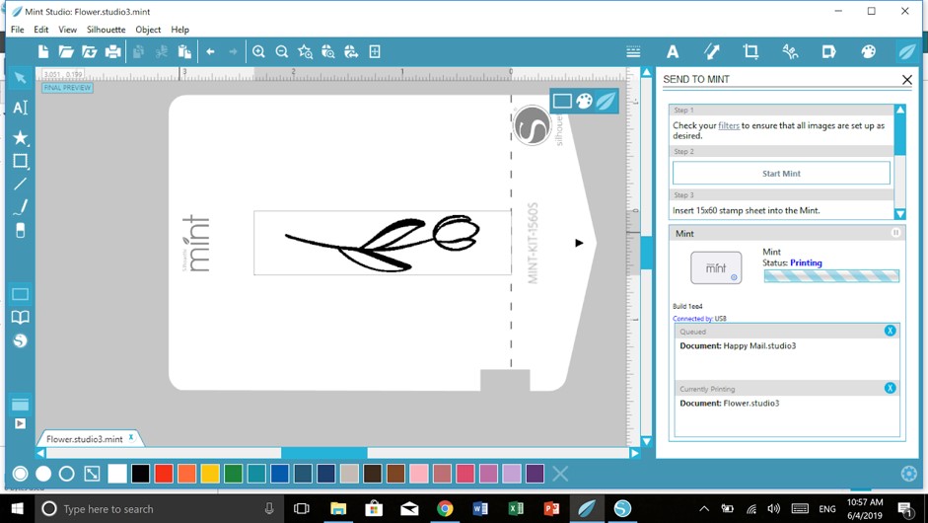Viewport: 928px width, 523px height.
Task: Open the Help menu
Action: tap(179, 30)
